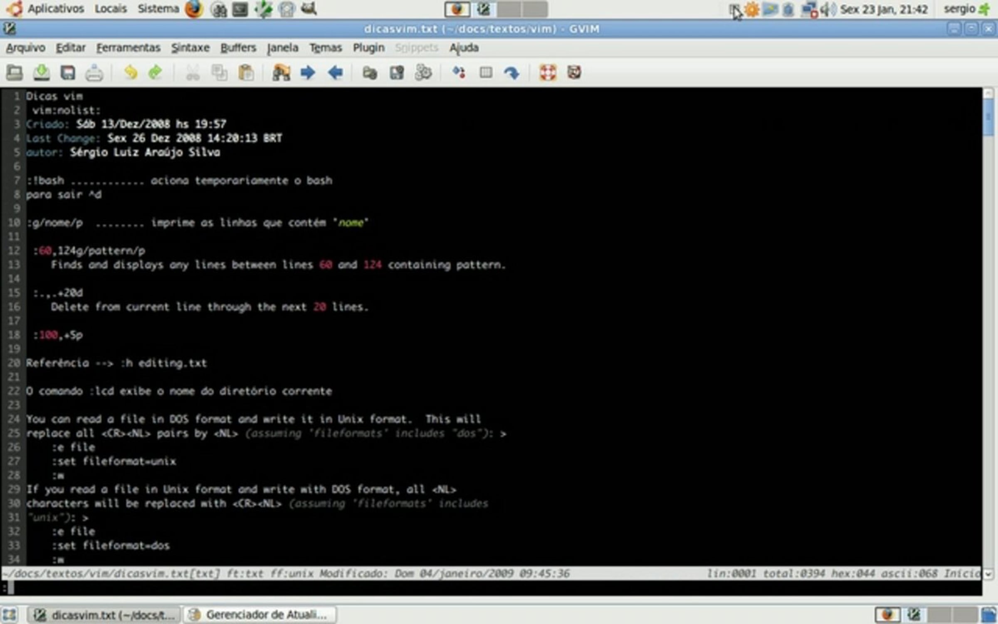Copy selection with the Copy icon
Viewport: 998px width, 624px height.
pos(219,73)
